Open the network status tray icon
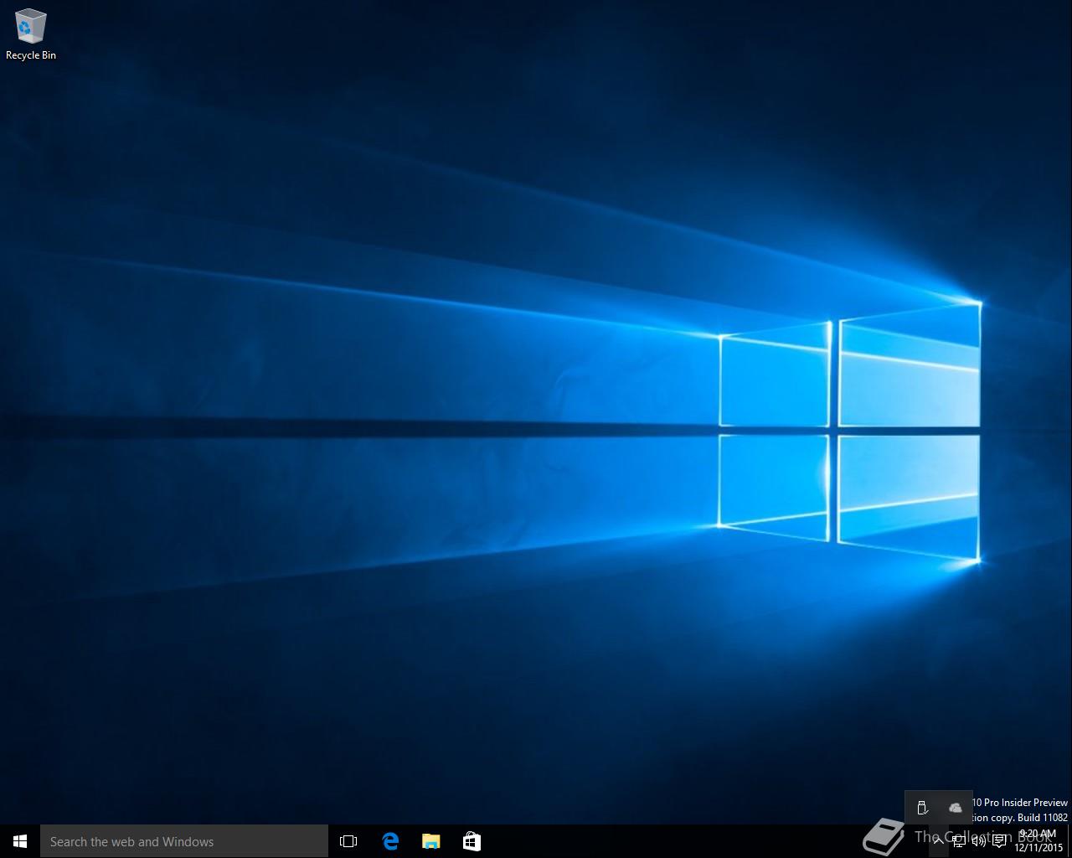 pos(959,841)
